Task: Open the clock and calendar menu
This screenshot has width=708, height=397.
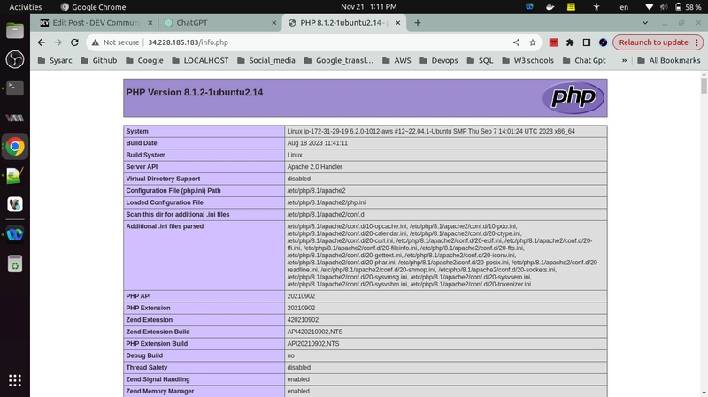Action: click(x=369, y=7)
